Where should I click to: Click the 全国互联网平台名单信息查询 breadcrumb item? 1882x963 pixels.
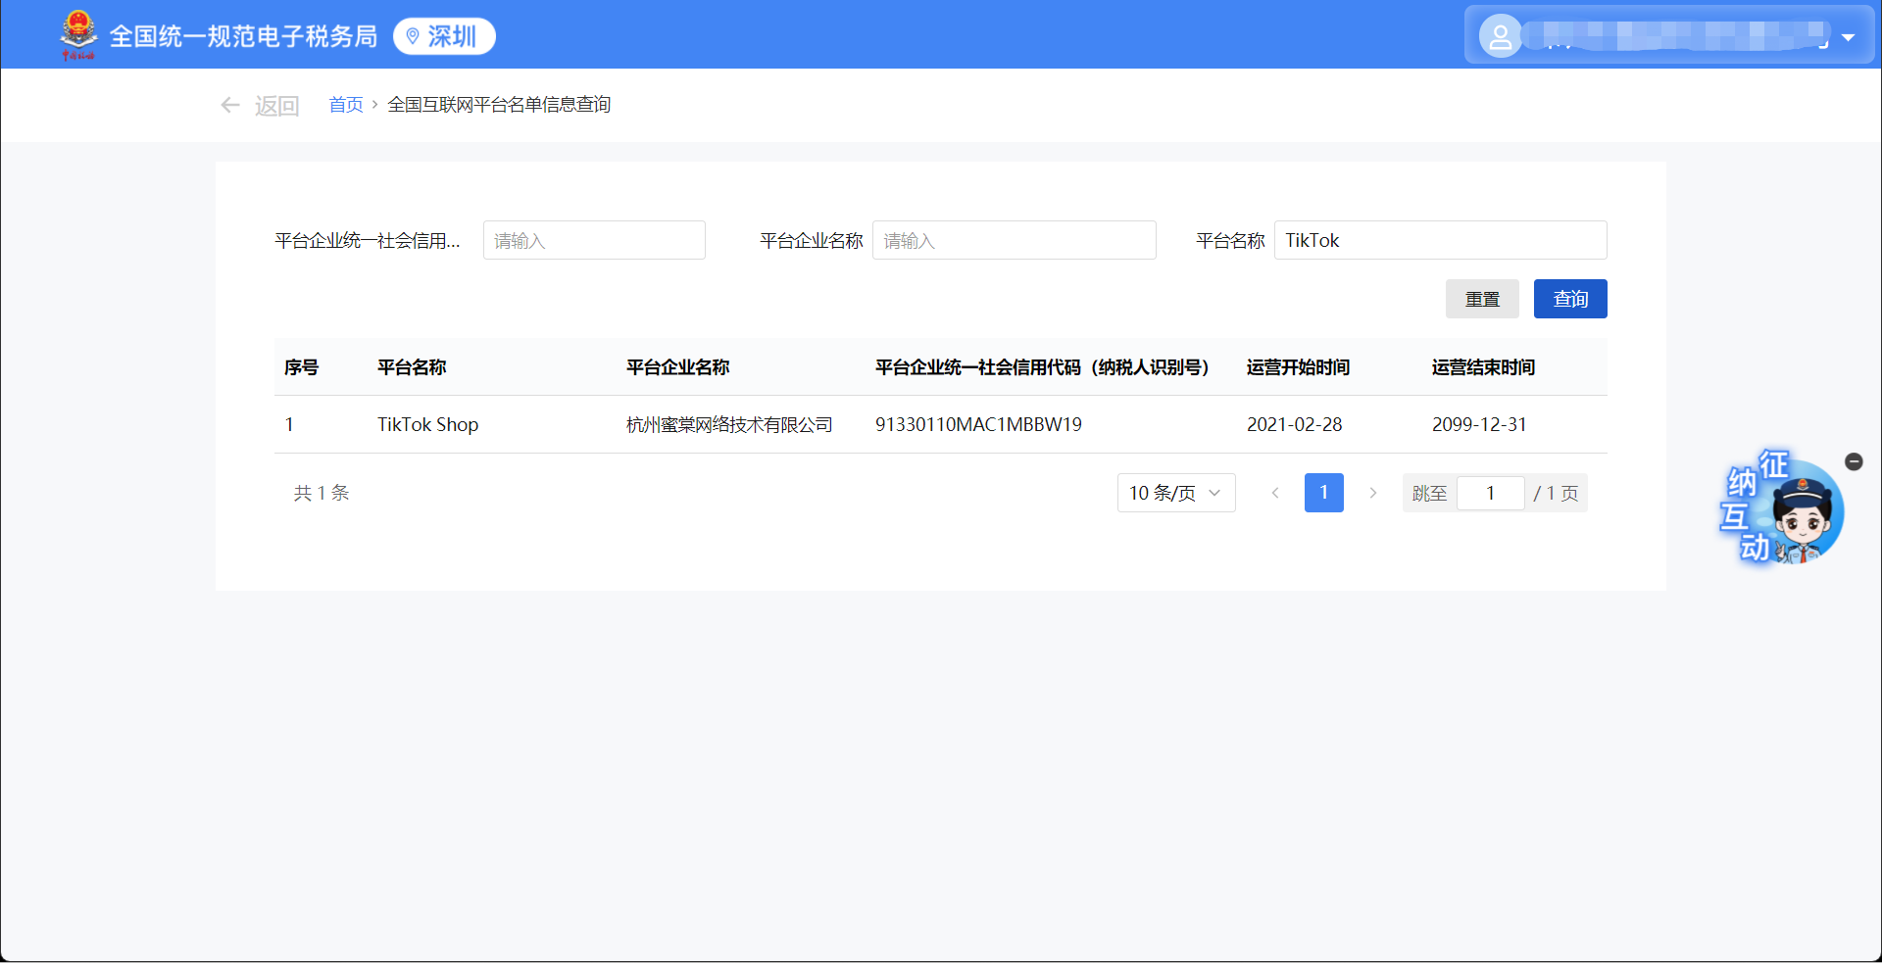[499, 105]
